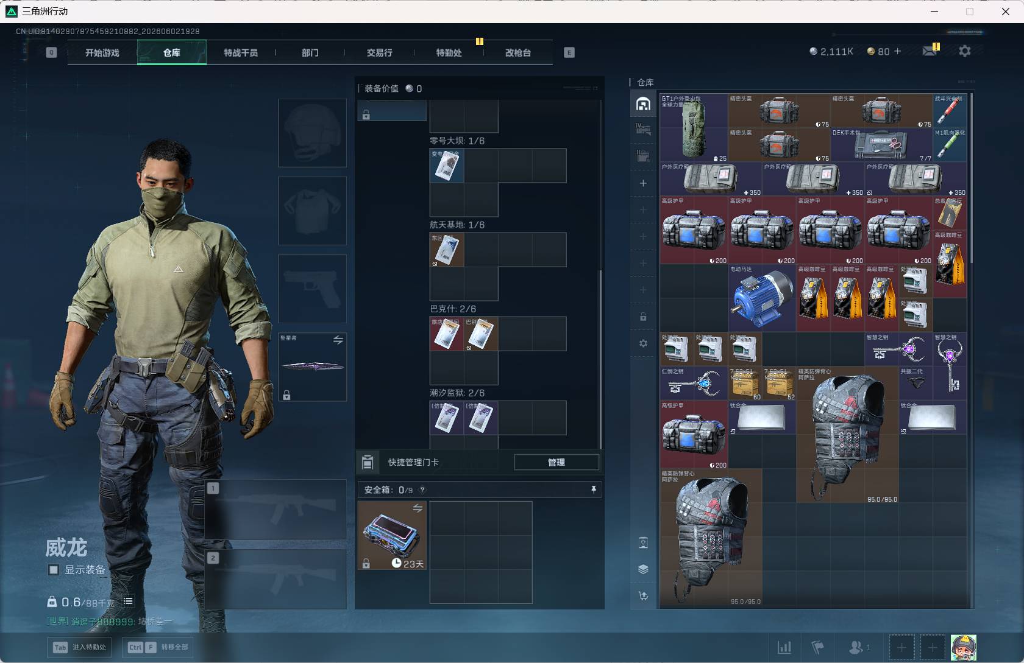Click the empty pistol equipment slot

click(313, 289)
